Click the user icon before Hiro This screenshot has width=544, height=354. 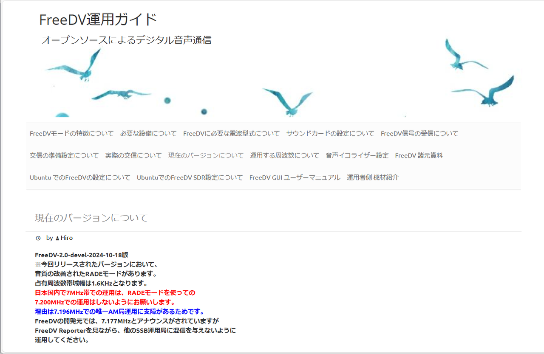click(57, 239)
